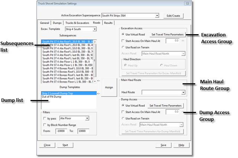This screenshot has width=238, height=158.
Task: Click the subsequences list scrollbar thumb
Action: 95,60
